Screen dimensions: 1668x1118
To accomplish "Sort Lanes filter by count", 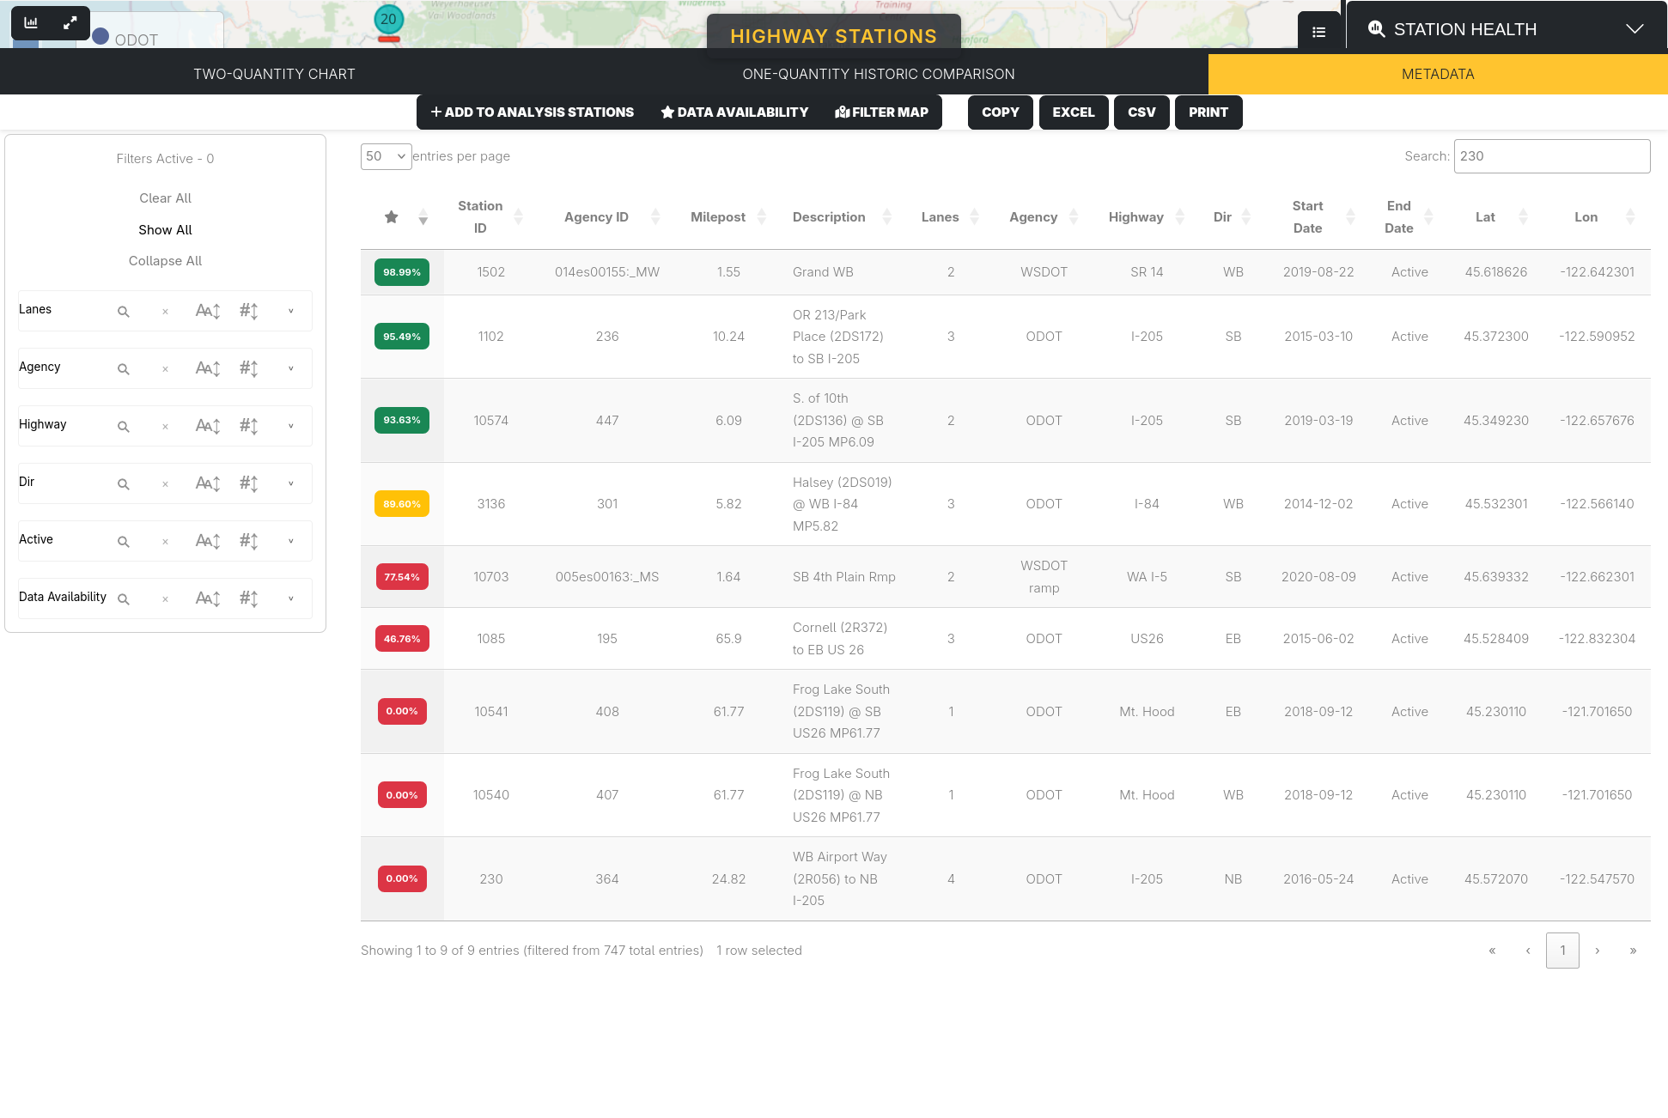I will (x=249, y=311).
